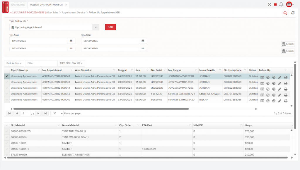Image resolution: width=300 pixels, height=170 pixels.
Task: Click the pencil edit icon for appointment 000042
Action: tap(280, 83)
